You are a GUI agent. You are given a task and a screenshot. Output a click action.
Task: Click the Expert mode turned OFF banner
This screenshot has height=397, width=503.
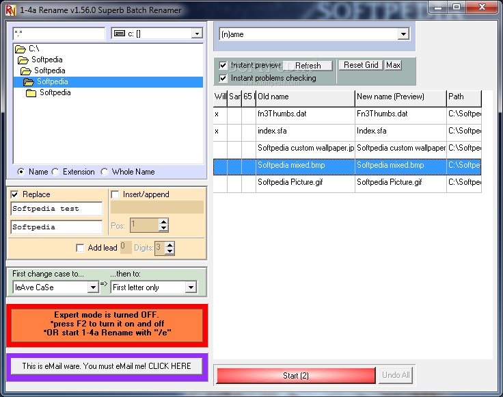tap(107, 325)
